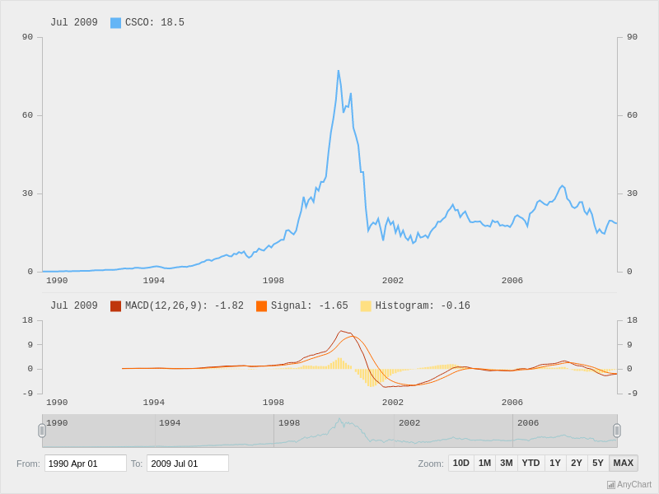Viewport: 659px width, 494px height.
Task: Click '1998' on the MACD plot x-axis
Action: [273, 402]
